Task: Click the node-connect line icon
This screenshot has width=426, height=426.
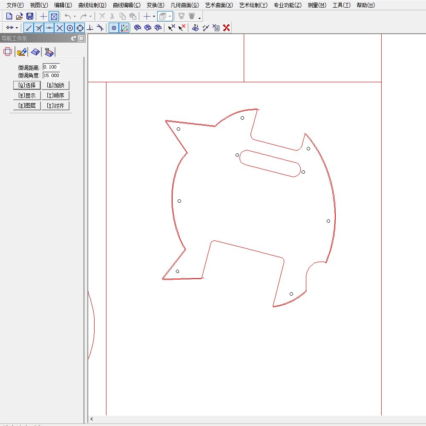Action: pyautogui.click(x=206, y=28)
